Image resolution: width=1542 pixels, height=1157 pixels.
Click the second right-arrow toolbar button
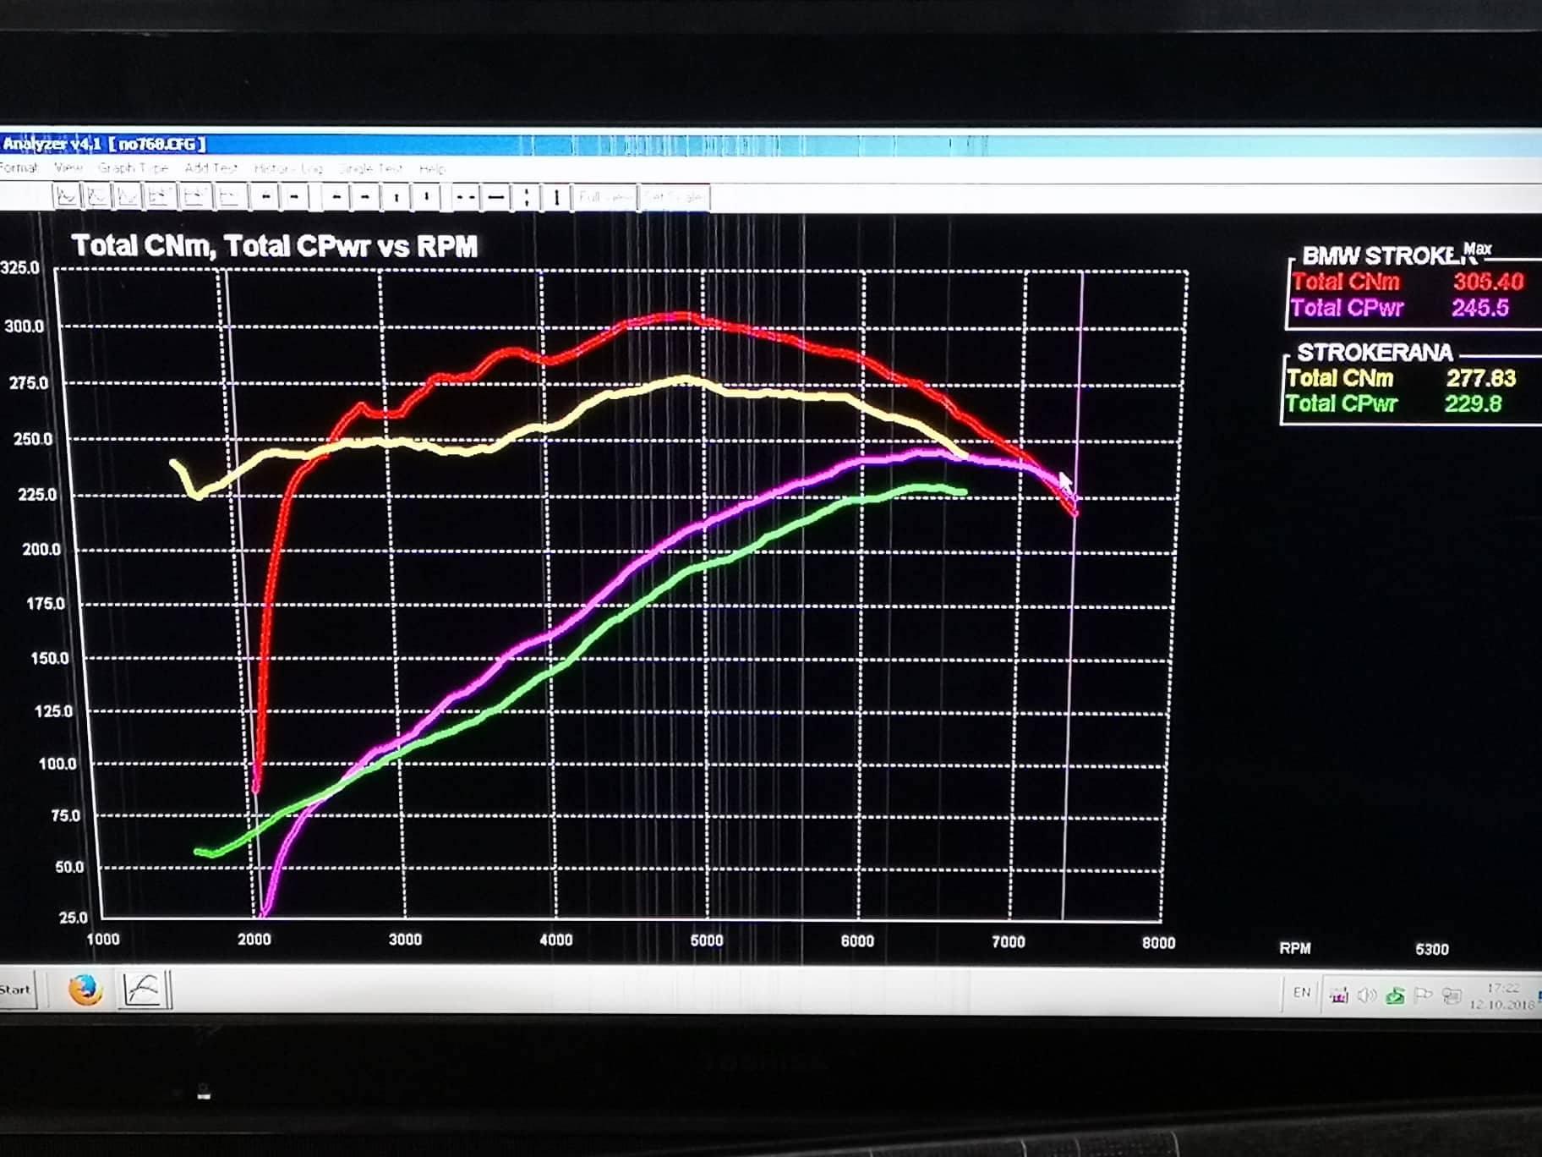click(x=365, y=197)
